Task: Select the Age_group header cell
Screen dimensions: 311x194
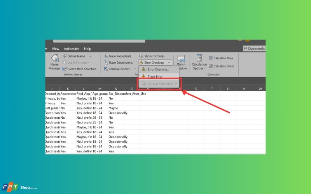Action: pos(100,94)
